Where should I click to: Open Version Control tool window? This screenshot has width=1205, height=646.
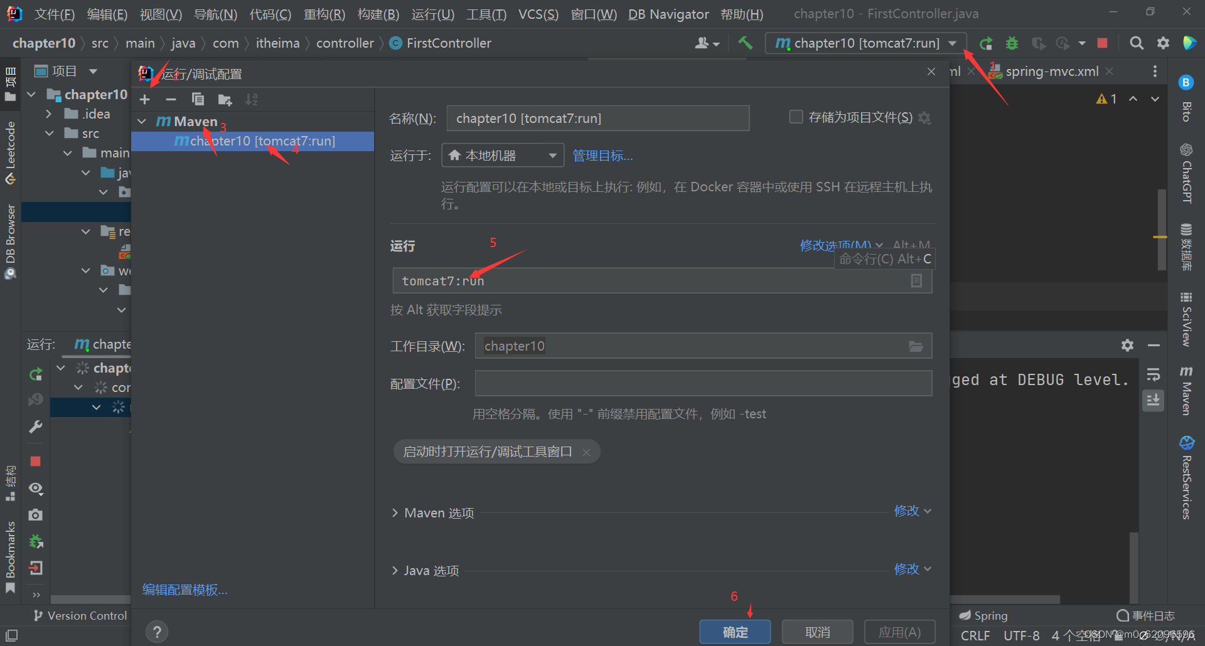[80, 616]
